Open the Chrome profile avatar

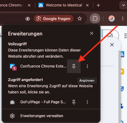tap(112, 18)
